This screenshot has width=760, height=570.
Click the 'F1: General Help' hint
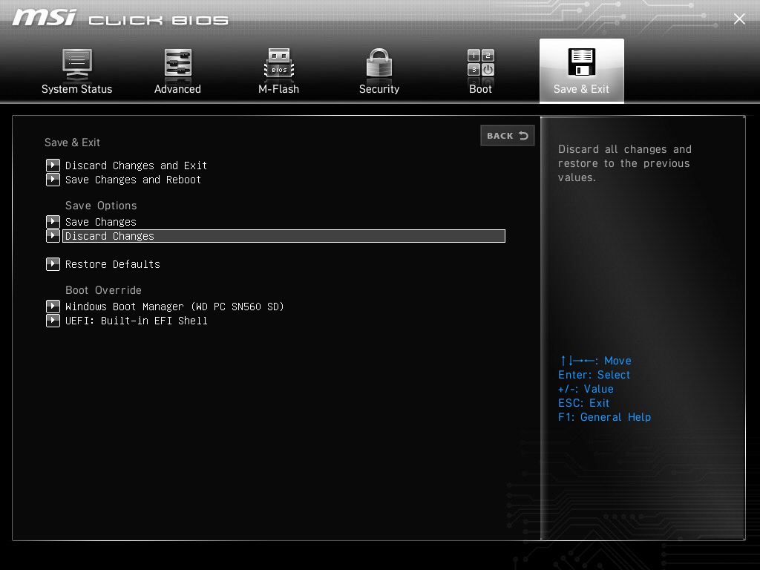click(604, 417)
